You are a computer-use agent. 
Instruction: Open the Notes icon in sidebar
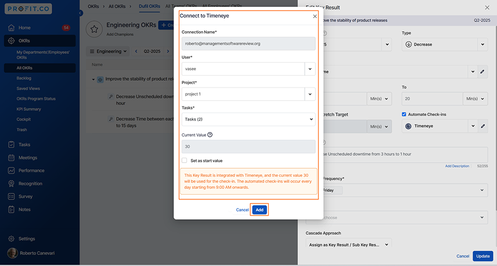pyautogui.click(x=12, y=209)
